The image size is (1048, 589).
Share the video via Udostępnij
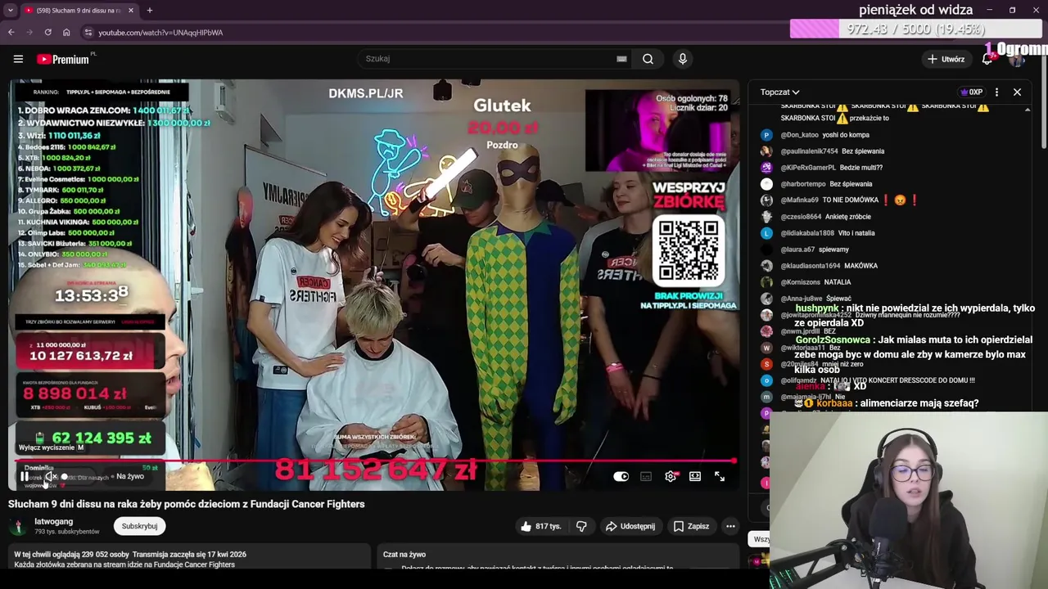tap(630, 526)
